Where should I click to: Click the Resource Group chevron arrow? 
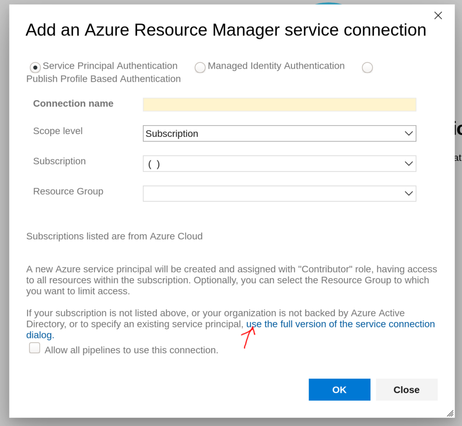[x=409, y=193]
